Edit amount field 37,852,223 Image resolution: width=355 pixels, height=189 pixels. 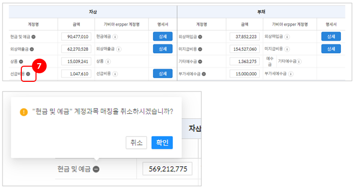click(x=244, y=36)
